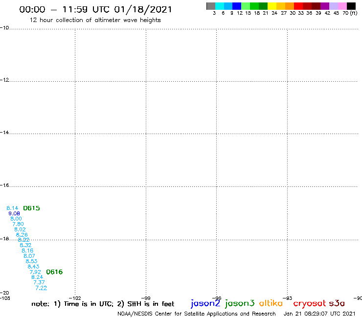The width and height of the screenshot is (362, 318).
Task: Select the -99 longitude axis label
Action: (x=146, y=298)
